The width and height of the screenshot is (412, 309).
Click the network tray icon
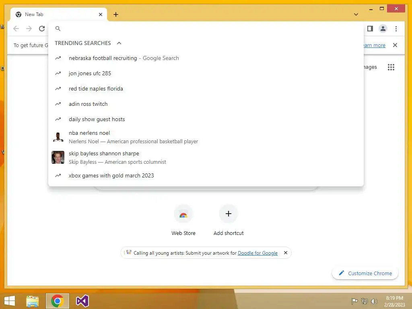click(364, 301)
